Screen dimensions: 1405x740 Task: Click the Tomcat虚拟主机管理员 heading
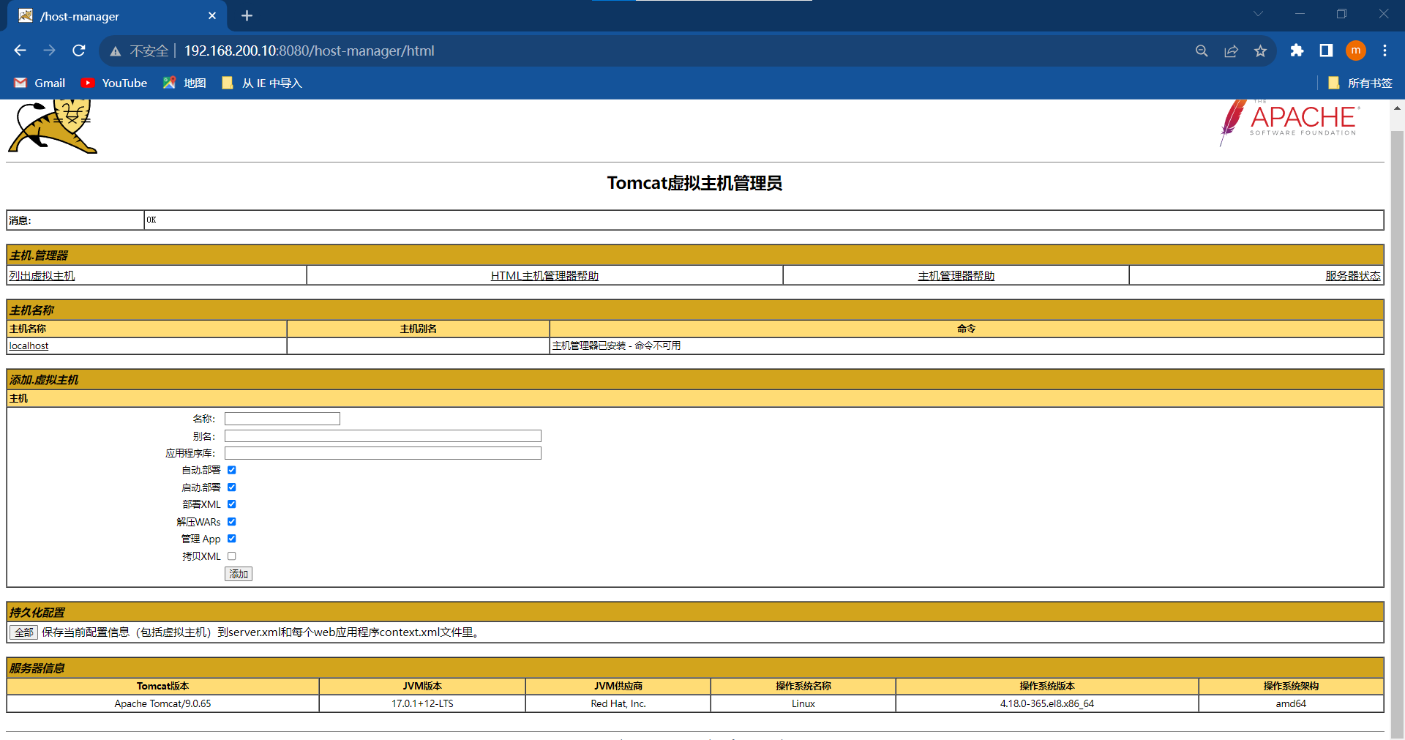click(x=694, y=183)
